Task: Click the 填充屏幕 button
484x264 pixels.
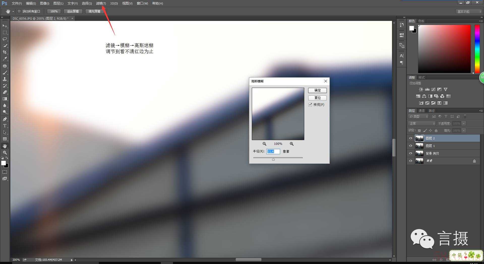Action: click(95, 11)
